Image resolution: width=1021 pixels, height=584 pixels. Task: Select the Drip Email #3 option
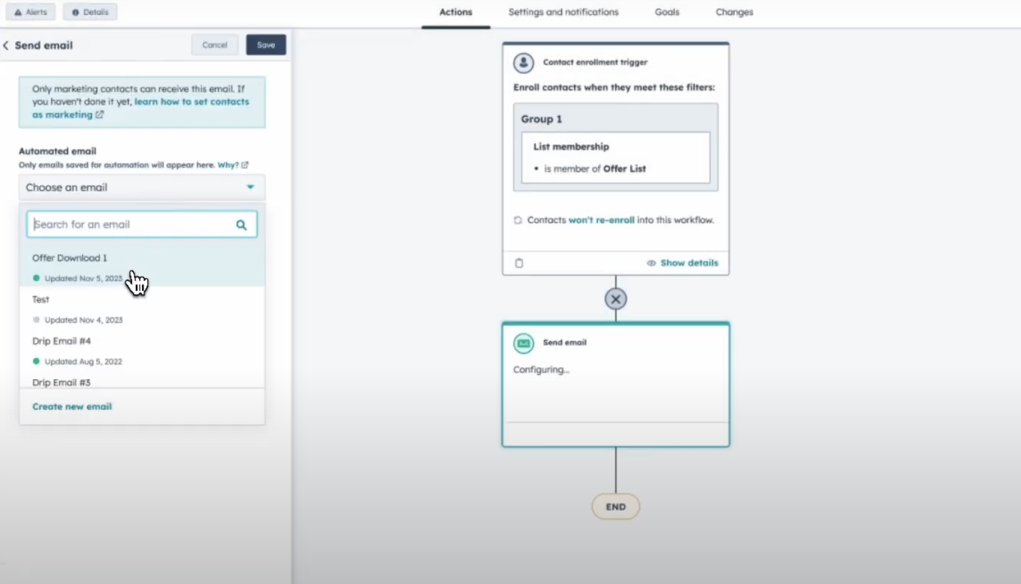[x=142, y=380]
